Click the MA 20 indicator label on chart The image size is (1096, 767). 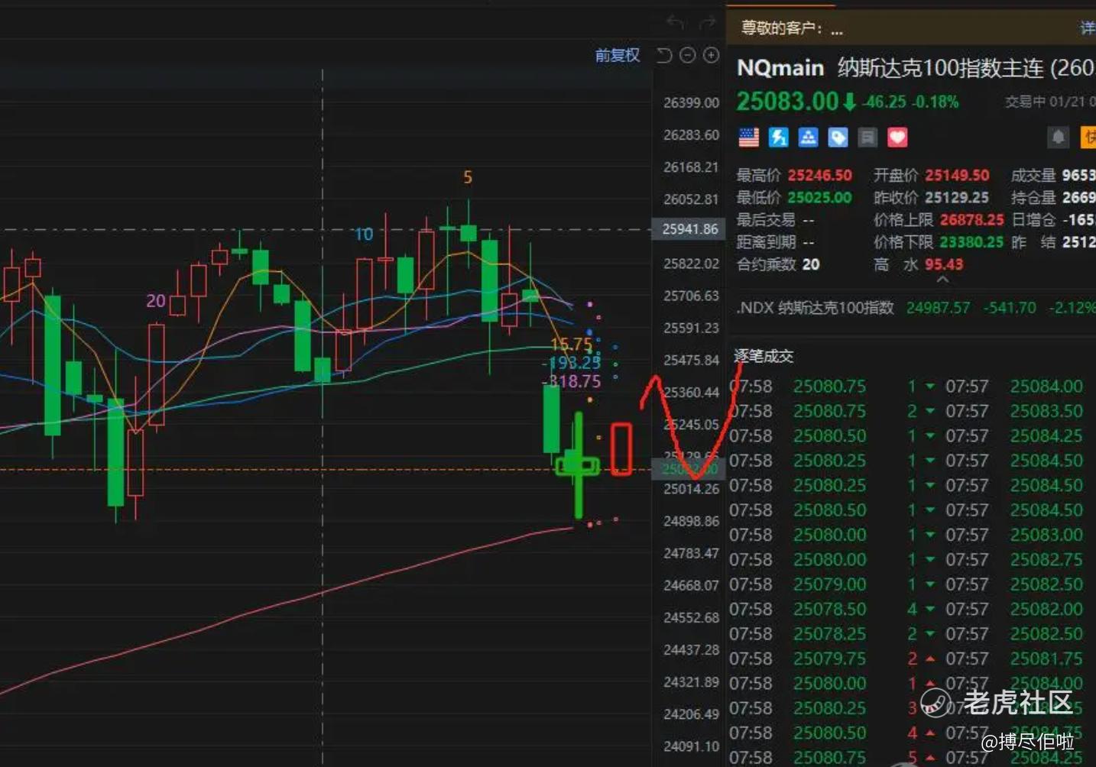coord(156,301)
